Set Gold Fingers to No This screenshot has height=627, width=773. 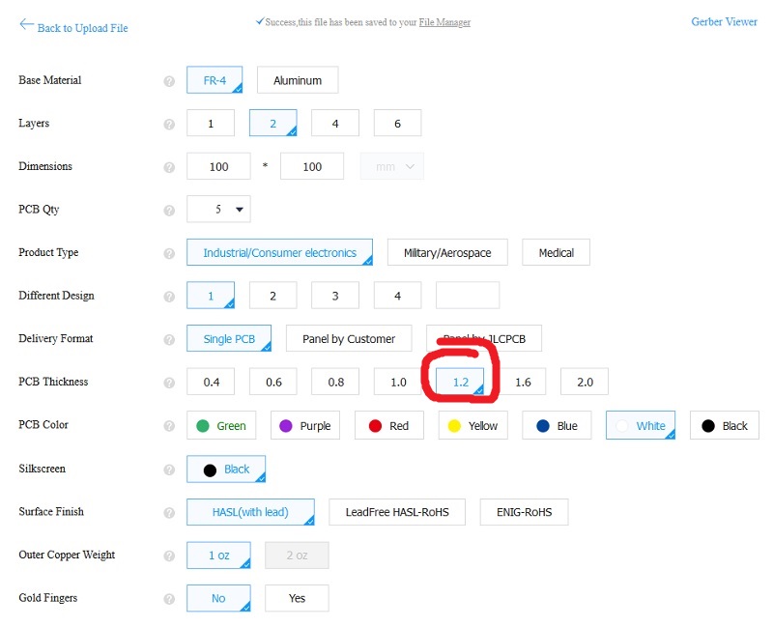pos(218,598)
